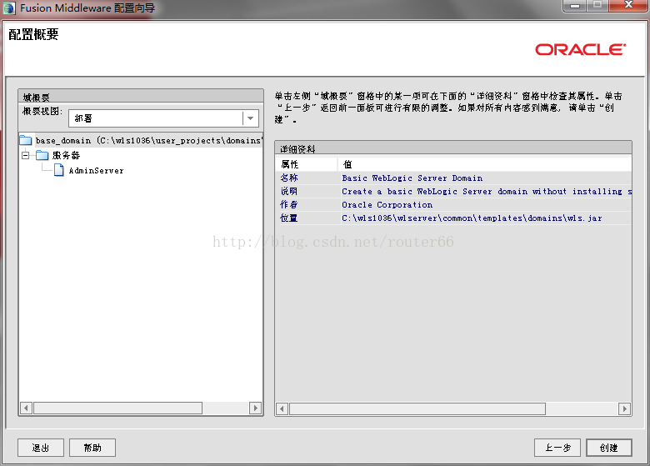This screenshot has width=650, height=466.
Task: Click the 位置 attribute cell
Action: click(x=307, y=218)
